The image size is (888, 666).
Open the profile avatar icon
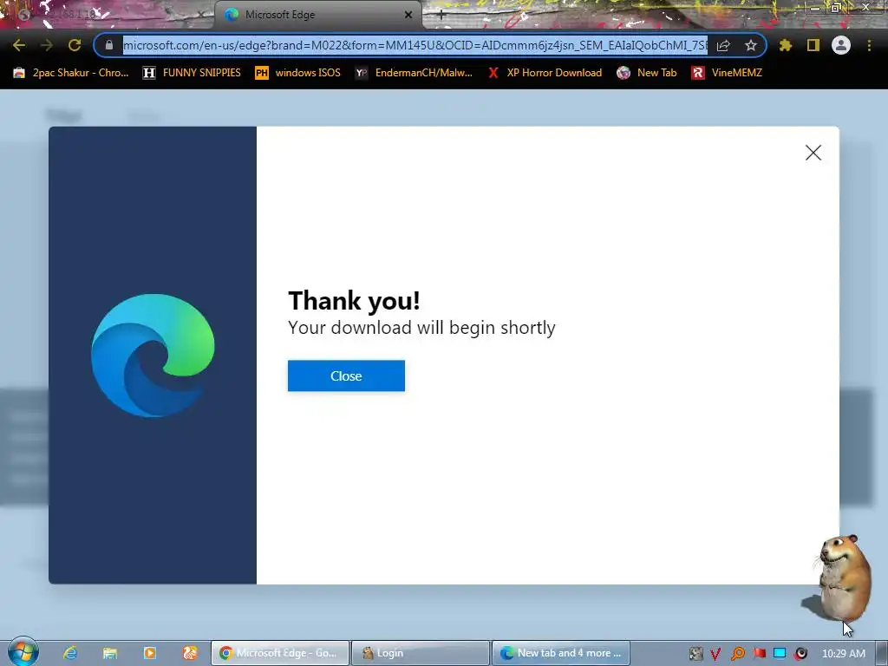point(841,45)
